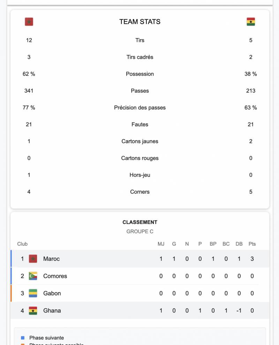Screen dimensions: 279x345
Task: Click the CLASSEMENT heading
Action: 140,222
